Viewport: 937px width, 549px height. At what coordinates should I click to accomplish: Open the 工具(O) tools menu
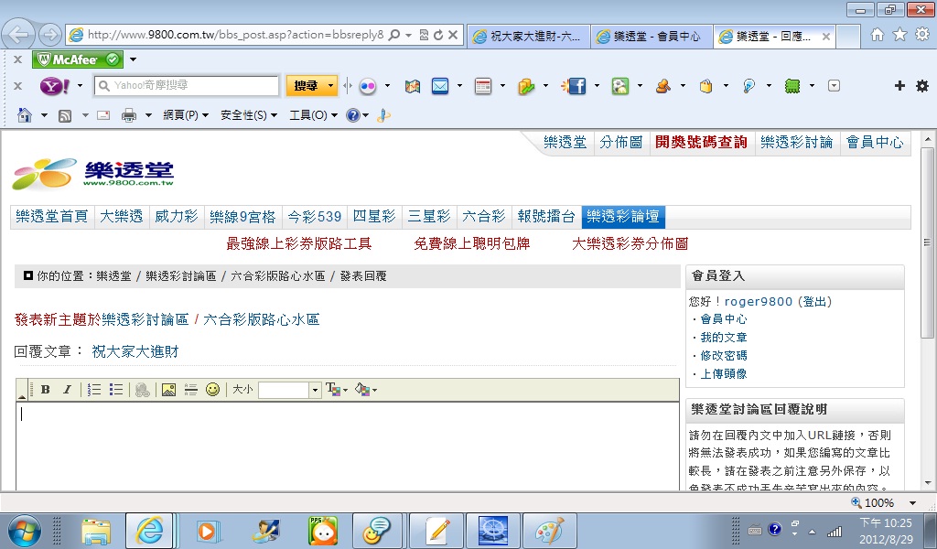click(313, 115)
